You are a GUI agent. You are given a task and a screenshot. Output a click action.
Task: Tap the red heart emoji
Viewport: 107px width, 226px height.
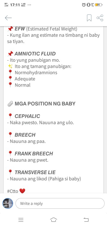[x=22, y=191]
